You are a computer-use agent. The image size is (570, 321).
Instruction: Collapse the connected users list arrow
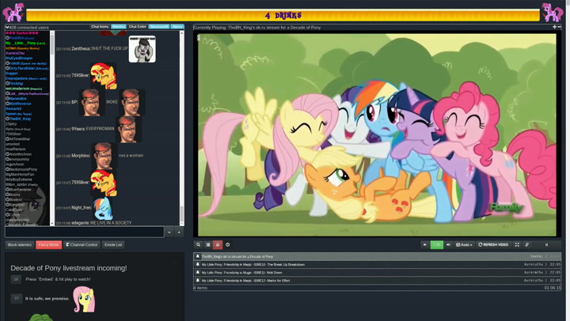pos(7,28)
